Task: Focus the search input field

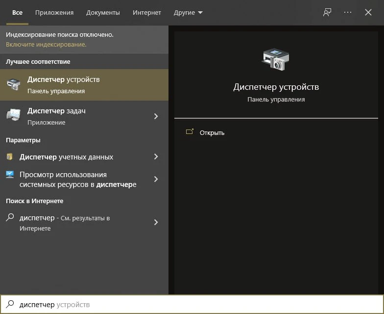Action: point(192,304)
